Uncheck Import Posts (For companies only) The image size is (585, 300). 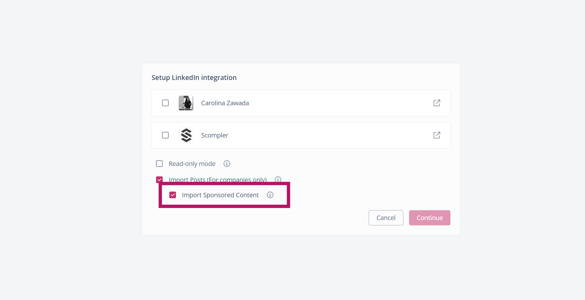[x=159, y=179]
